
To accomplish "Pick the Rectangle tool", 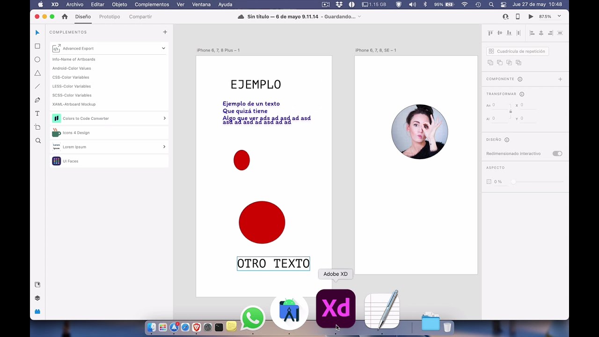I will pyautogui.click(x=37, y=46).
